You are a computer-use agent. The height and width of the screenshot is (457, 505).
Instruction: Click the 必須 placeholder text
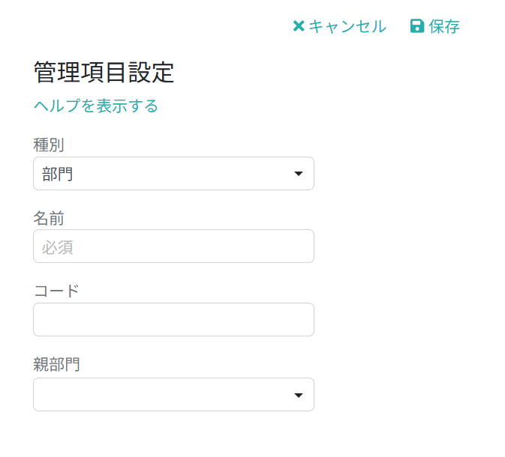[57, 246]
